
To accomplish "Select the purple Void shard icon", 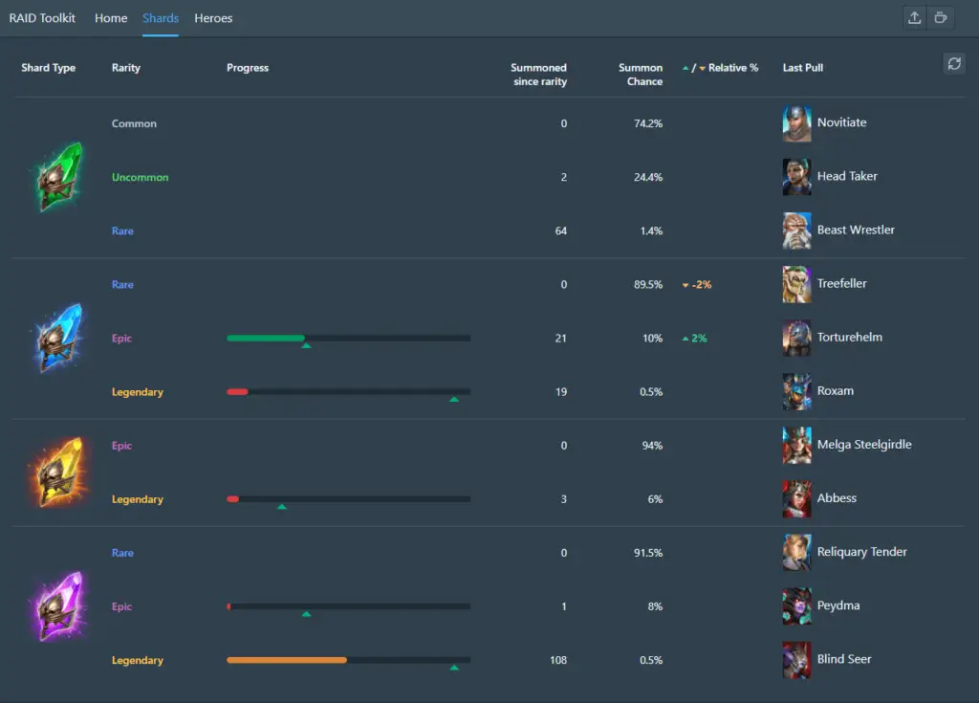I will click(59, 606).
